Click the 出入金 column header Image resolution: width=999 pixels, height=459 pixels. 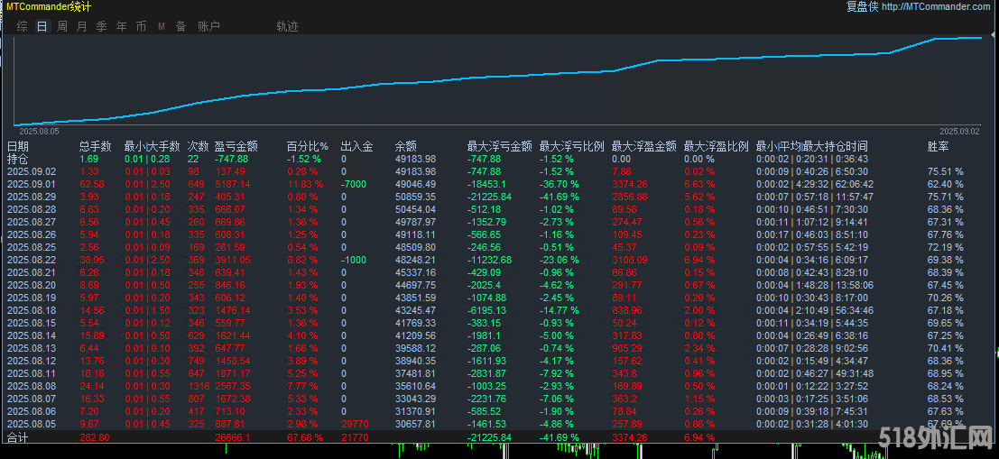pos(356,146)
